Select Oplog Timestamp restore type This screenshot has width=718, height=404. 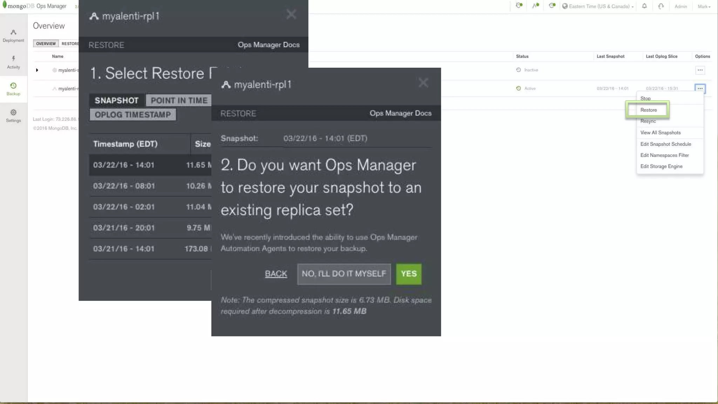click(x=133, y=115)
